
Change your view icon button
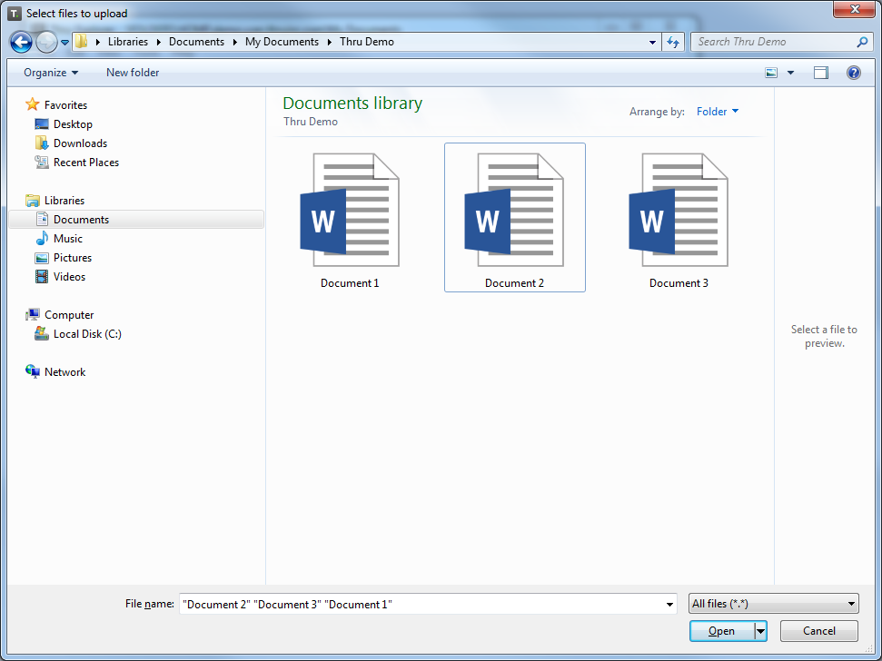click(771, 73)
